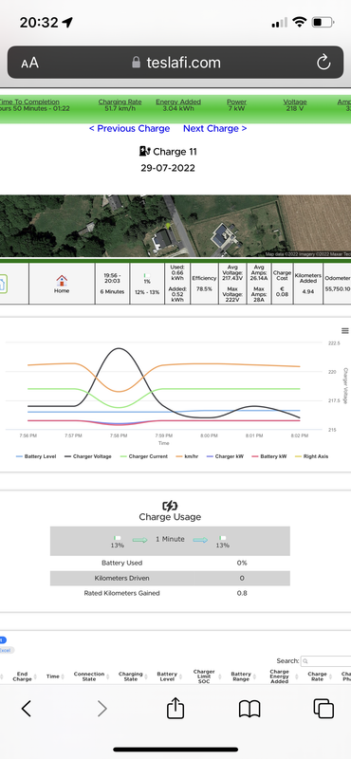Sort table by Charging State column
This screenshot has width=351, height=759.
pos(131,676)
